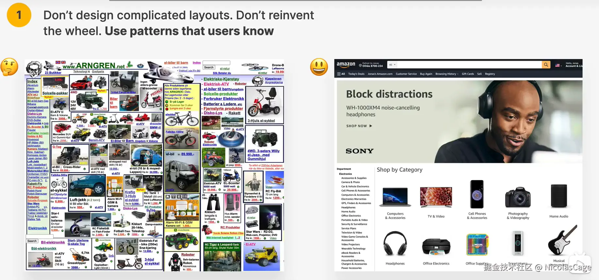Select the Home Audio speaker thumbnail
This screenshot has height=280, width=599.
pyautogui.click(x=559, y=196)
